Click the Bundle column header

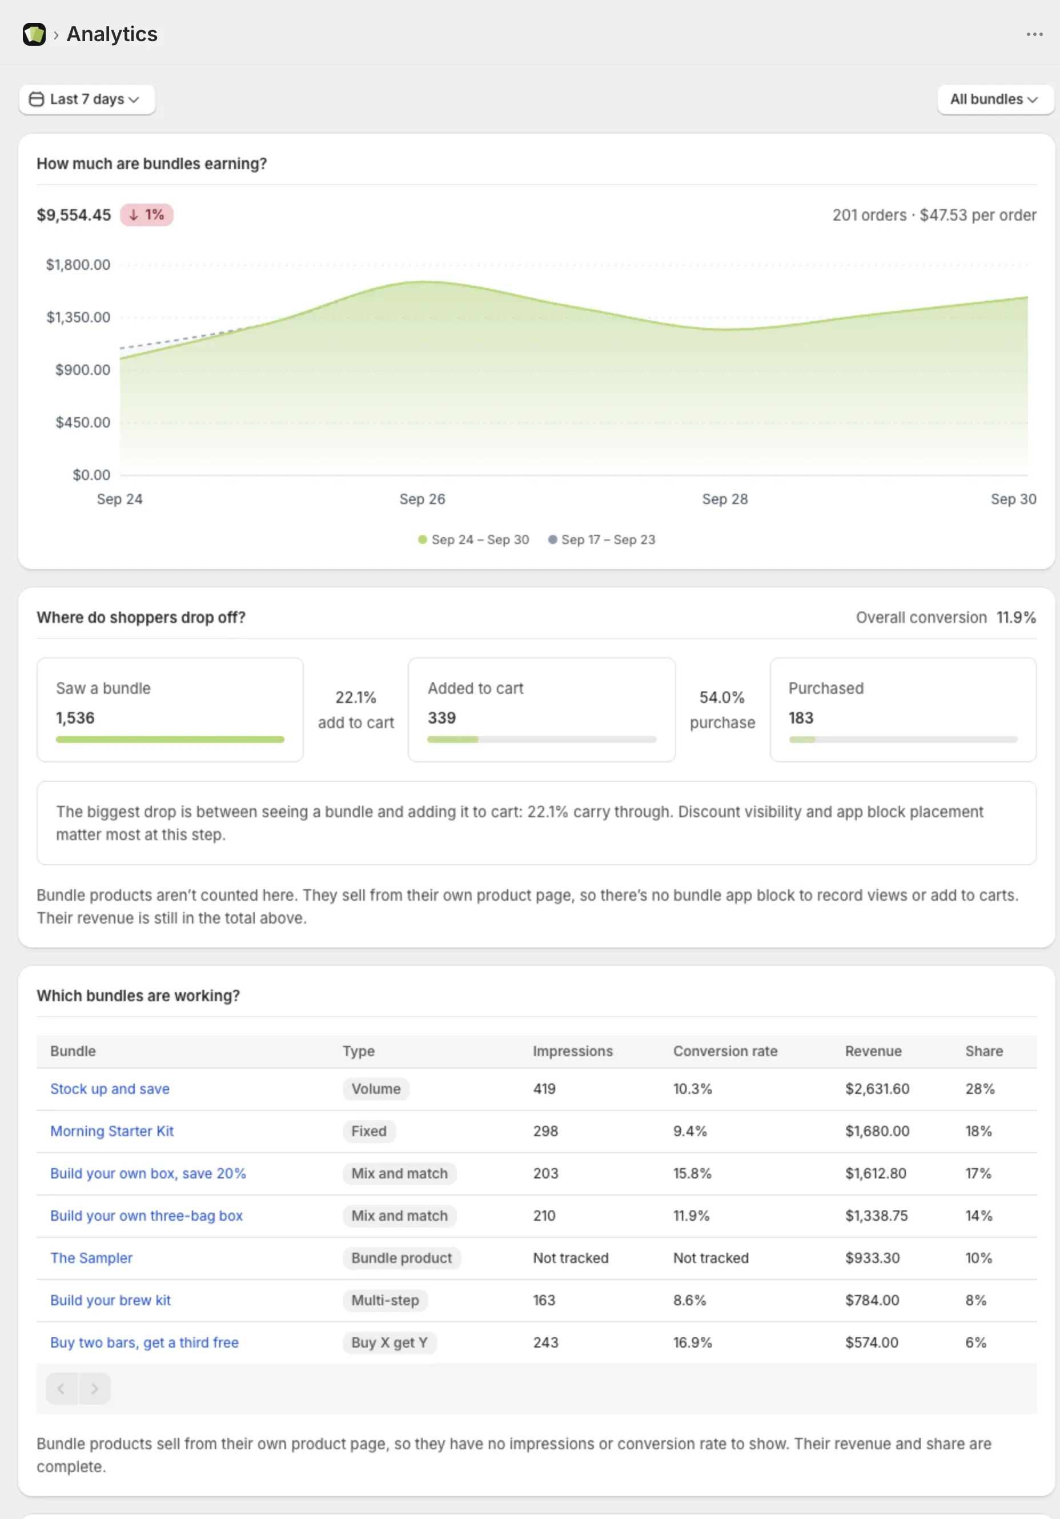click(x=73, y=1050)
